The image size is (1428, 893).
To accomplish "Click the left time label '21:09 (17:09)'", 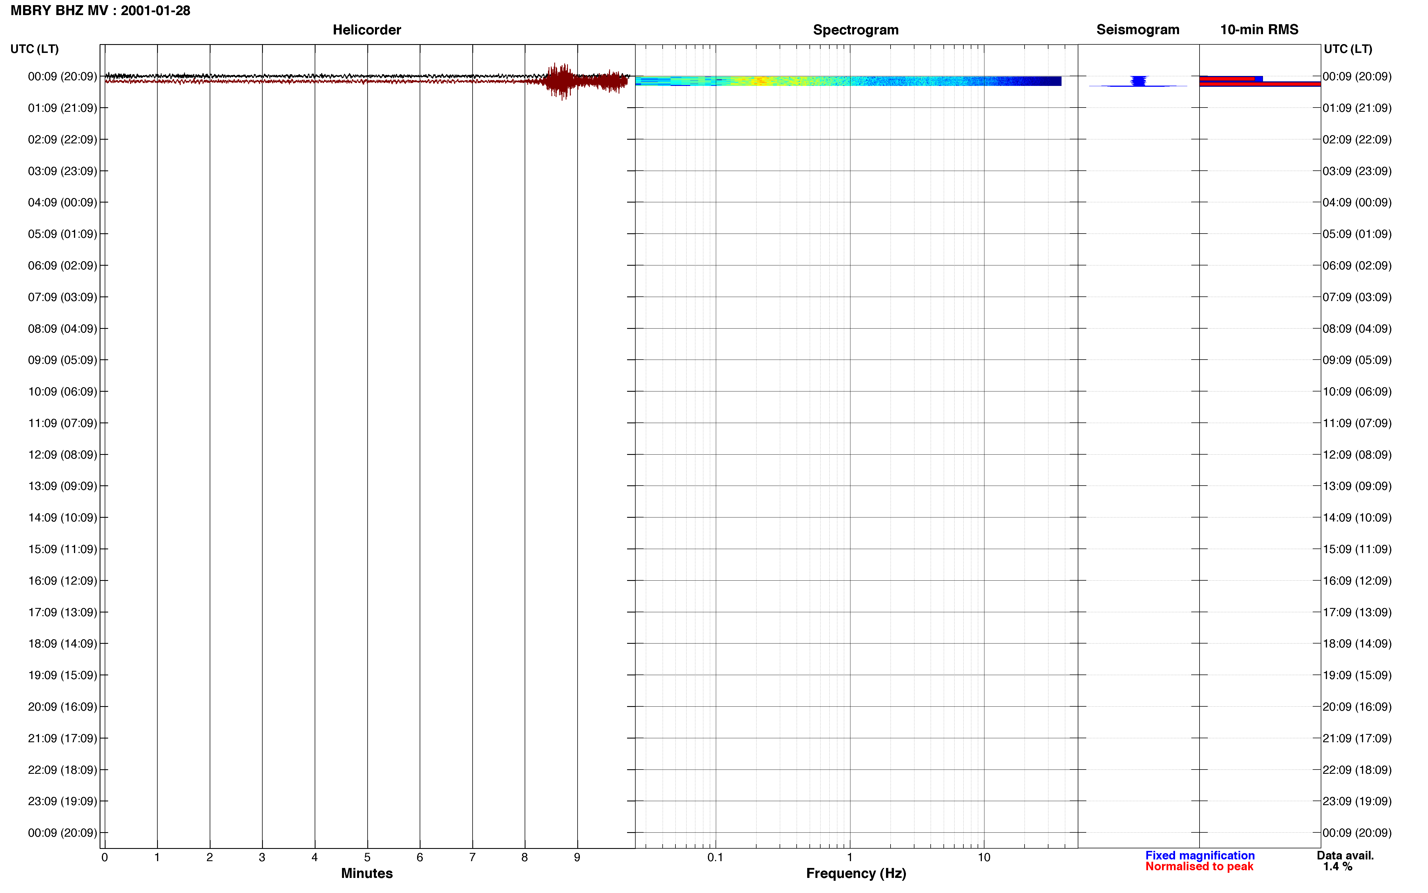I will (63, 738).
